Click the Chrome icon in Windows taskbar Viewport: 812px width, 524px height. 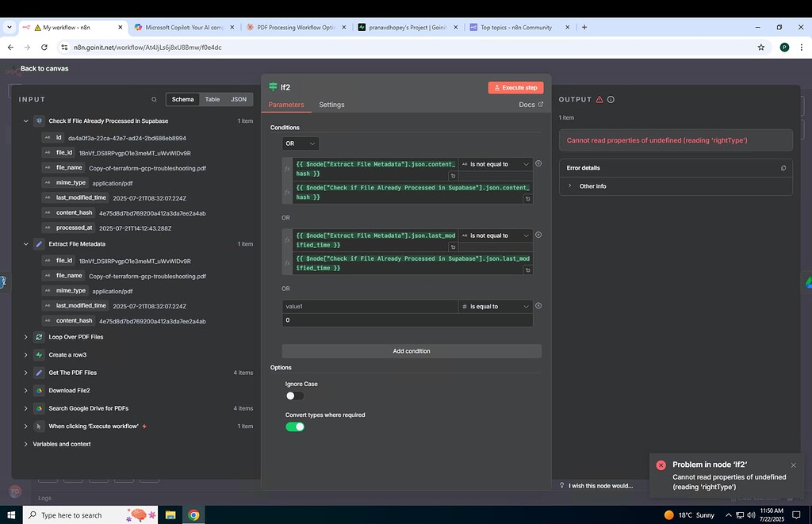tap(193, 515)
